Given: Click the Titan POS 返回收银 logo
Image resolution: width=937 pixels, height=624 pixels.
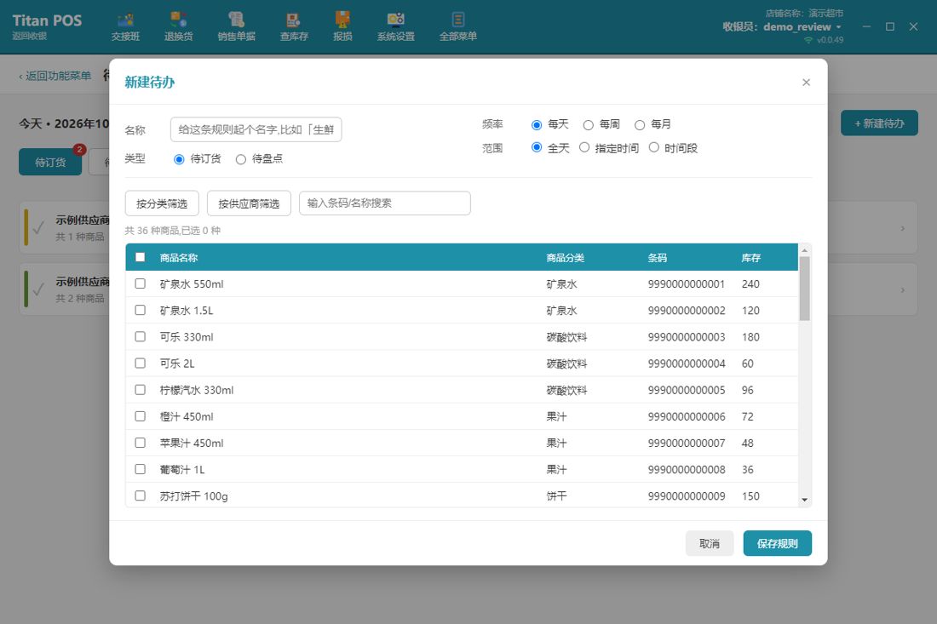Looking at the screenshot, I should (x=47, y=26).
